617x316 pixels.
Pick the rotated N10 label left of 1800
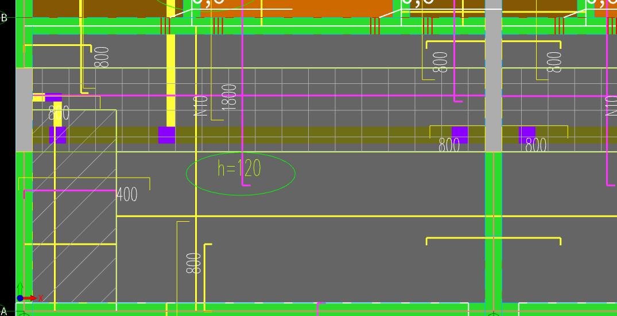point(201,106)
